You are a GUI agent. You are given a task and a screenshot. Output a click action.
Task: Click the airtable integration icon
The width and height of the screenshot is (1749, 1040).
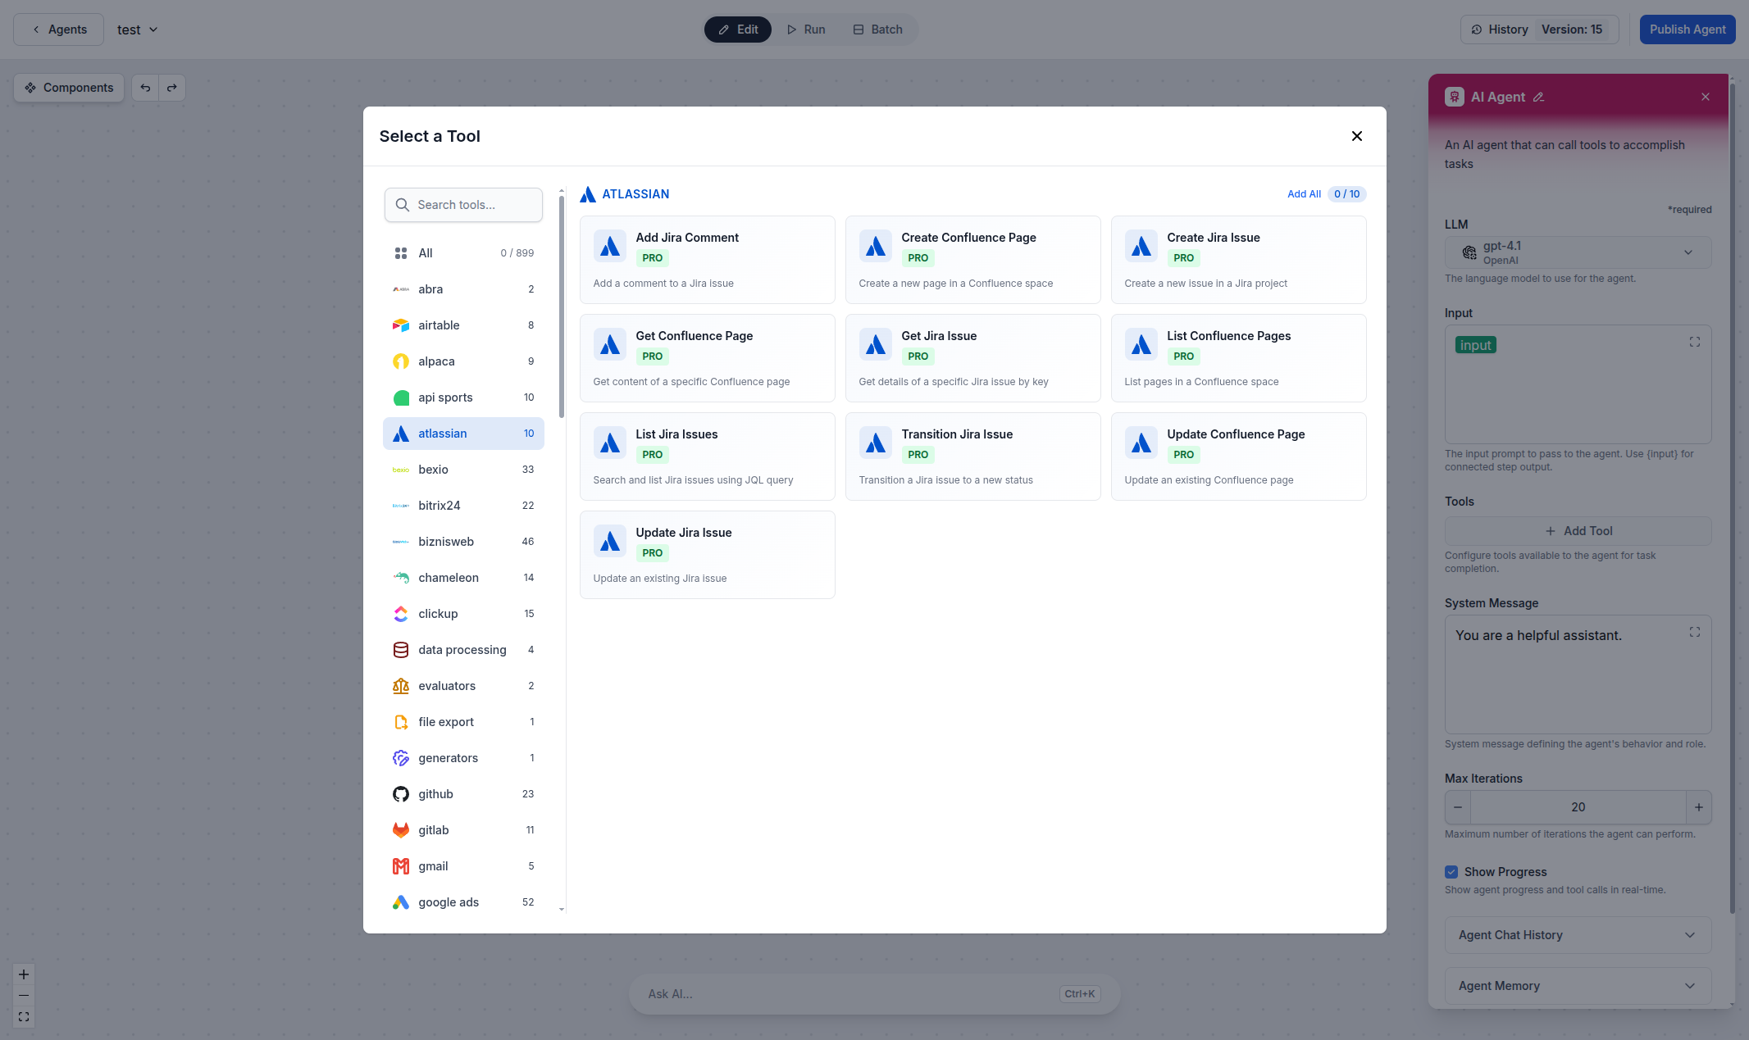(401, 325)
